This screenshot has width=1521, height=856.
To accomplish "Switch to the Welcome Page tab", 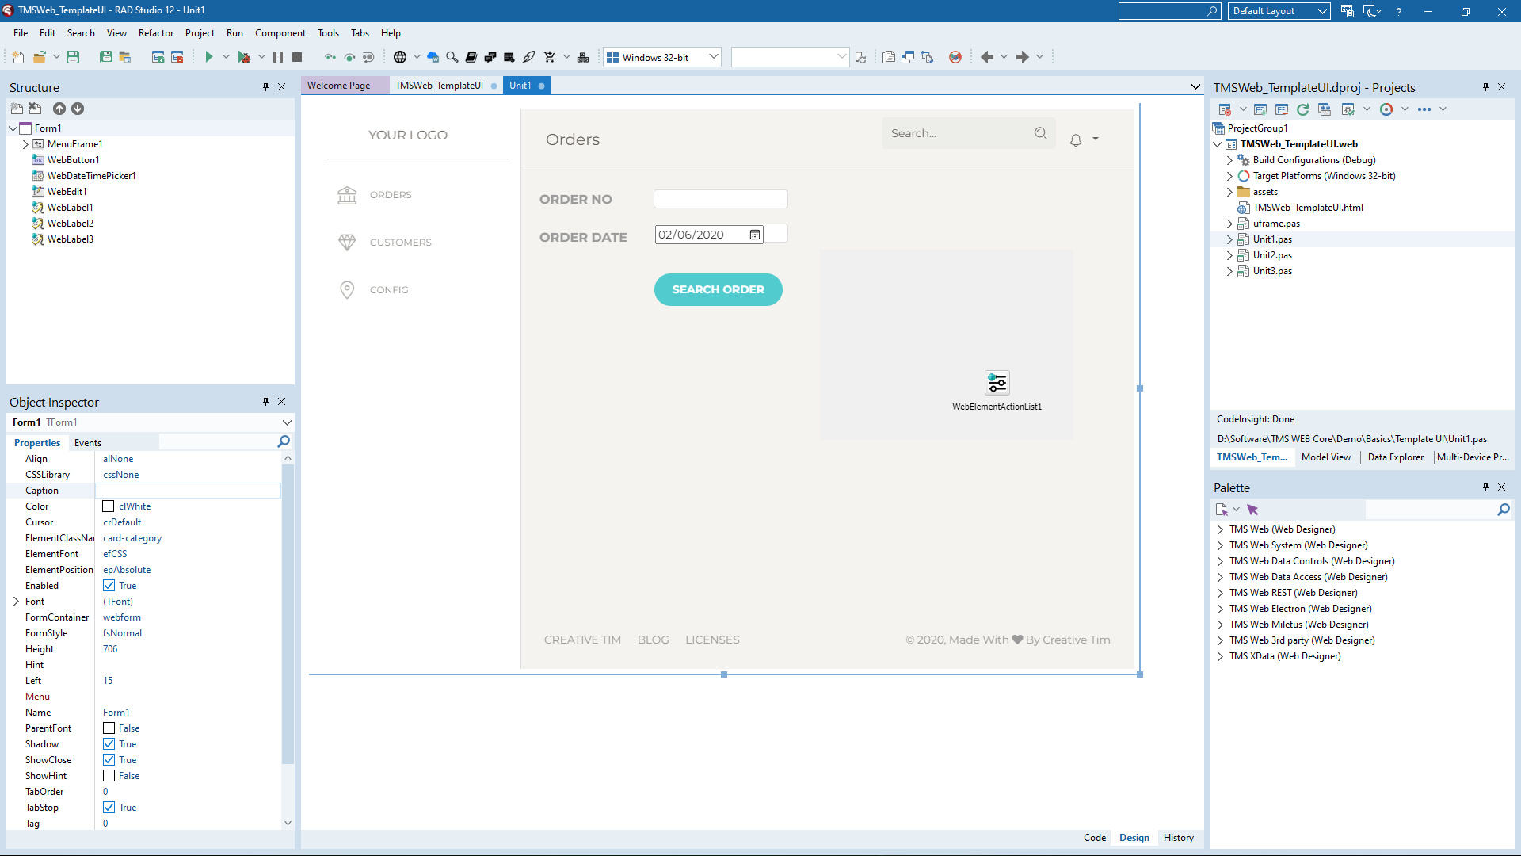I will pos(338,86).
